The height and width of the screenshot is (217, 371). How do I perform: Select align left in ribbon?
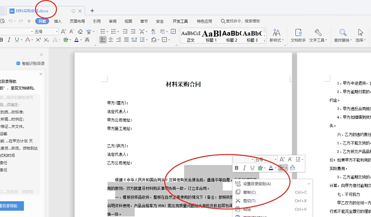pos(102,40)
